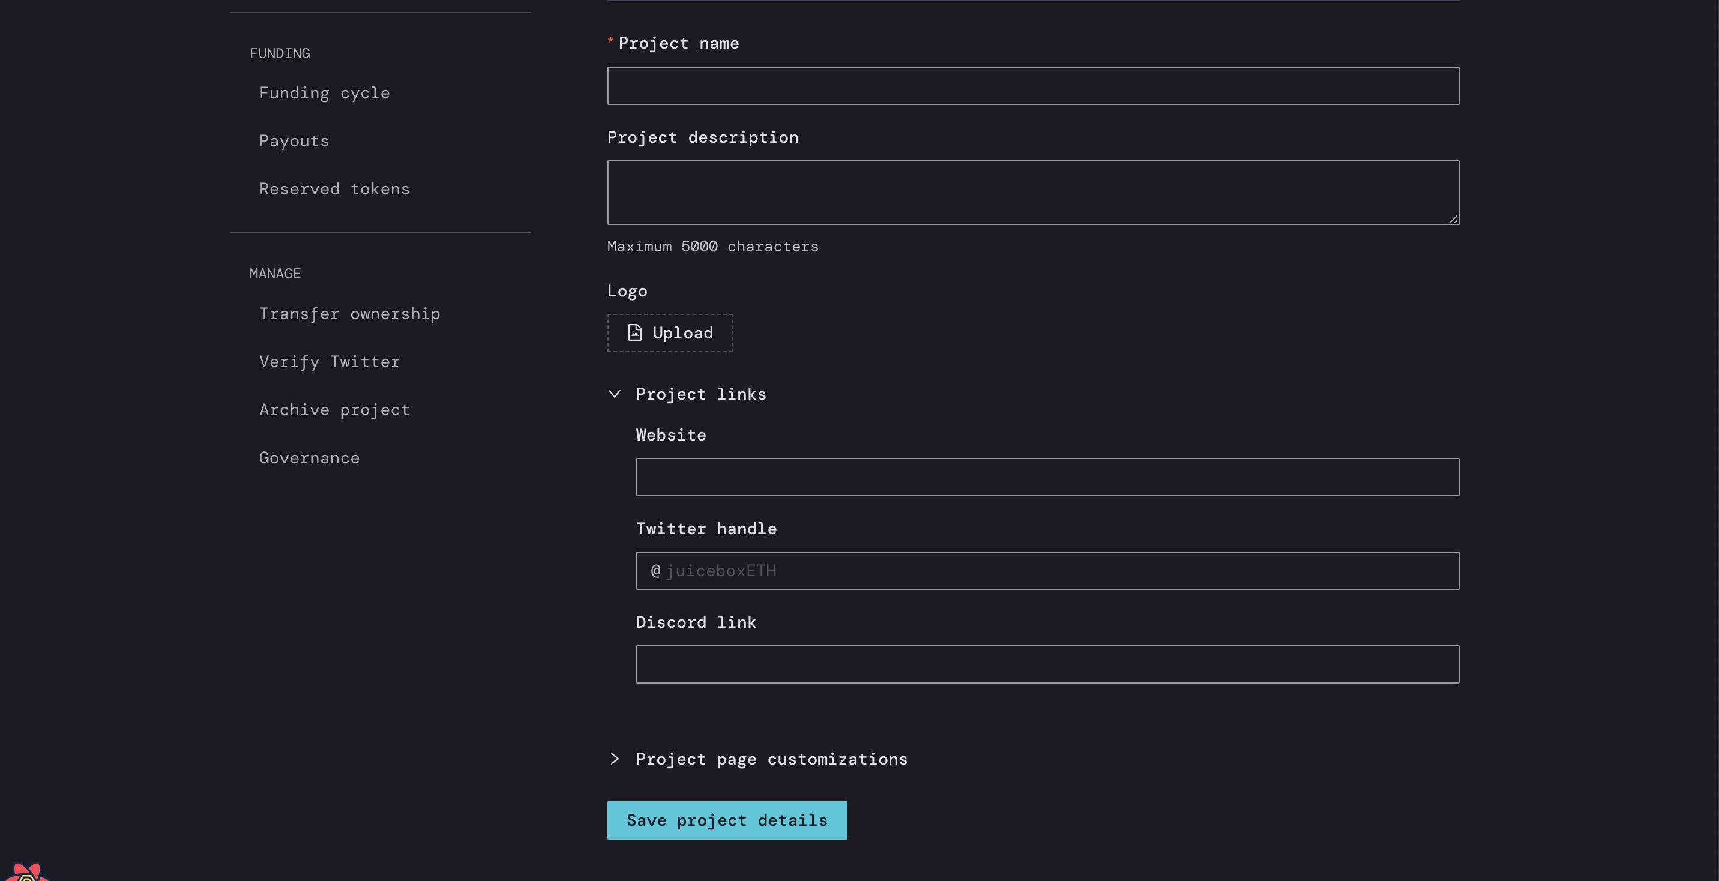
Task: Focus the Website input field
Action: tap(1047, 477)
